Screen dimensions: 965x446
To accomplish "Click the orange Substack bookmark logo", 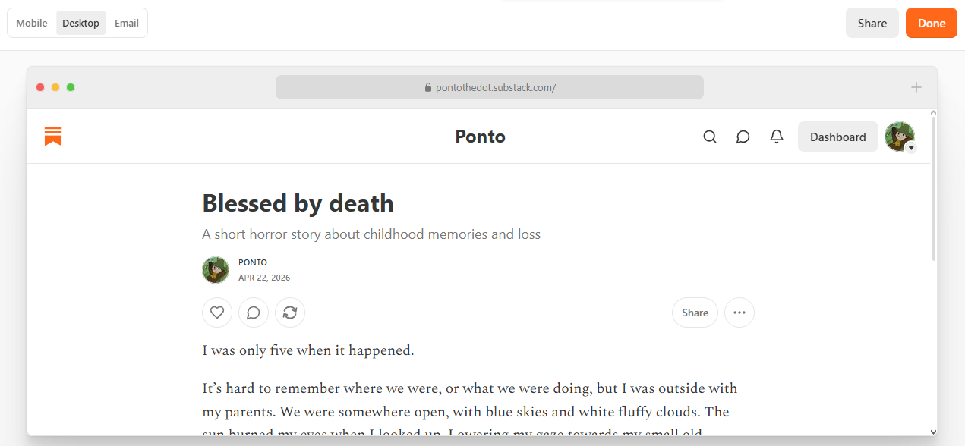I will (x=53, y=137).
